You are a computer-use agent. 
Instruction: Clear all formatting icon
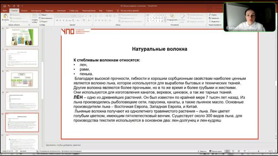click(x=90, y=16)
